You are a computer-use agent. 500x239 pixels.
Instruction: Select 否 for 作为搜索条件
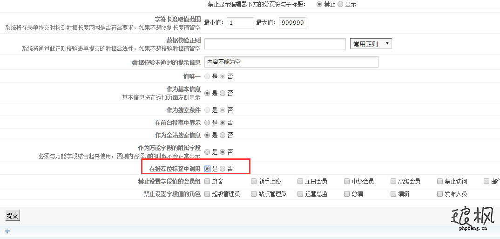click(223, 110)
